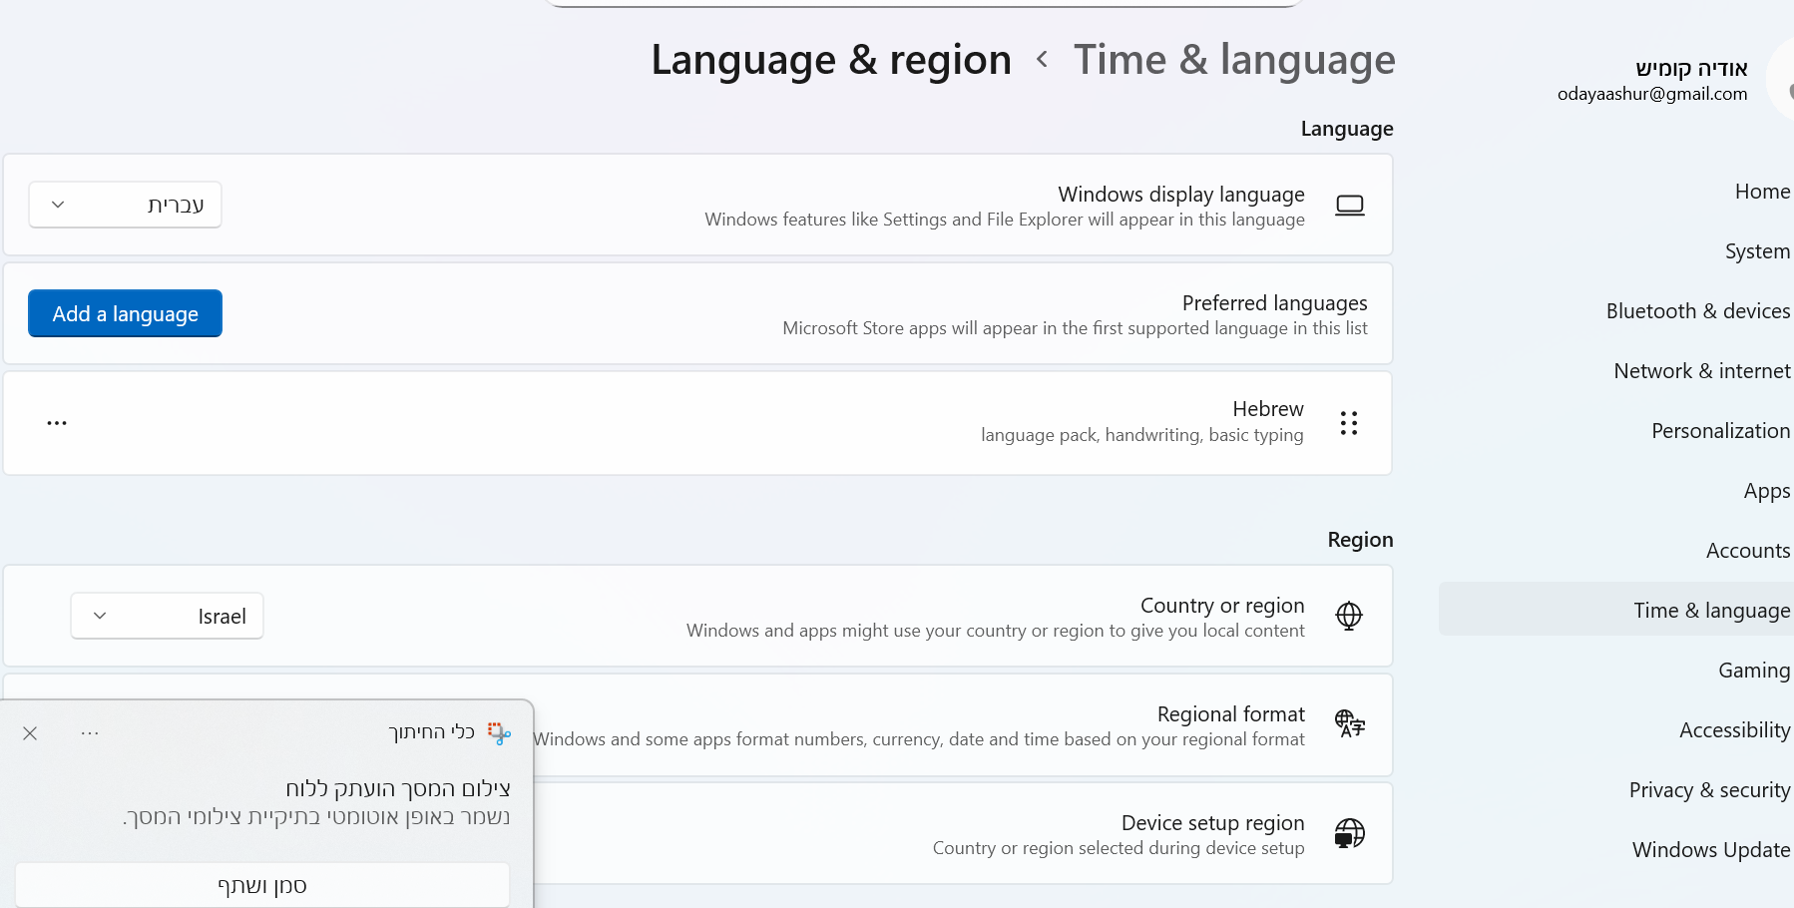1794x908 pixels.
Task: Click the laptop icon beside Windows display language
Action: click(1349, 206)
